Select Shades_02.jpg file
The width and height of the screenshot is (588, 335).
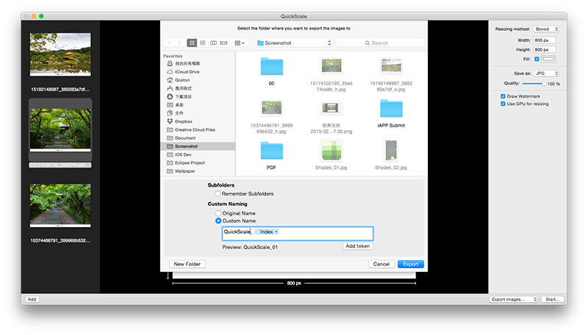coord(391,151)
